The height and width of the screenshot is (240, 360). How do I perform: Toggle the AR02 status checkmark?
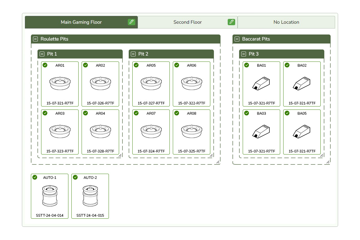point(85,65)
